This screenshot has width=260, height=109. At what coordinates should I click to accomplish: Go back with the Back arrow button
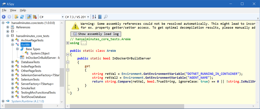pyautogui.click(x=4, y=17)
